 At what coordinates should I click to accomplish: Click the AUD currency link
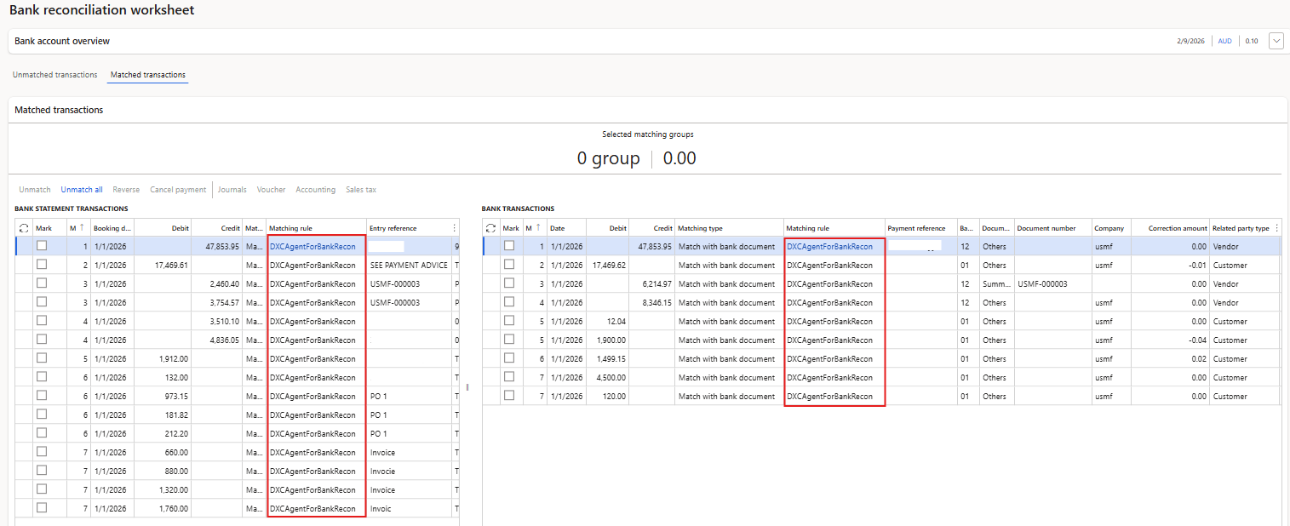tap(1224, 41)
